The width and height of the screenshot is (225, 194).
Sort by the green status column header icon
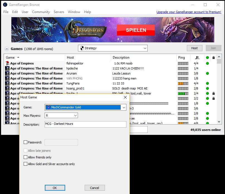point(207,58)
